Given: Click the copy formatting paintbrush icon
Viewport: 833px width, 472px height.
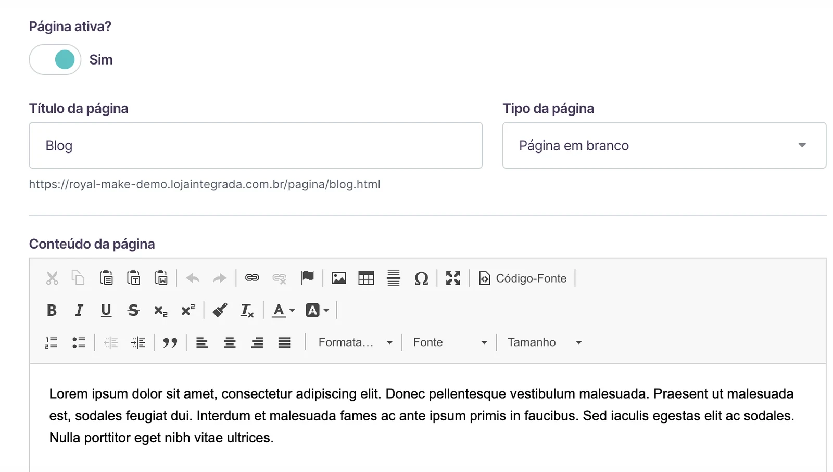Looking at the screenshot, I should tap(220, 310).
